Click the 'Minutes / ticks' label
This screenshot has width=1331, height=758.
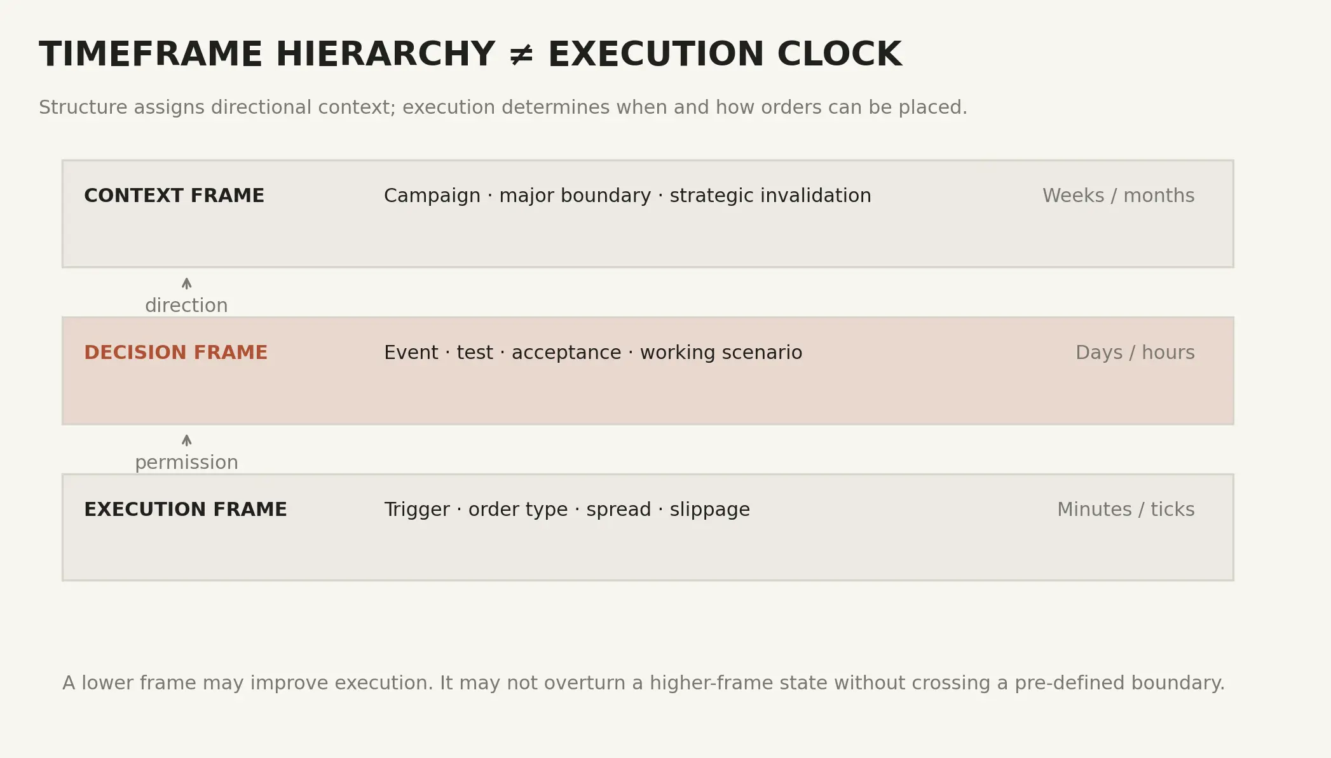1126,510
